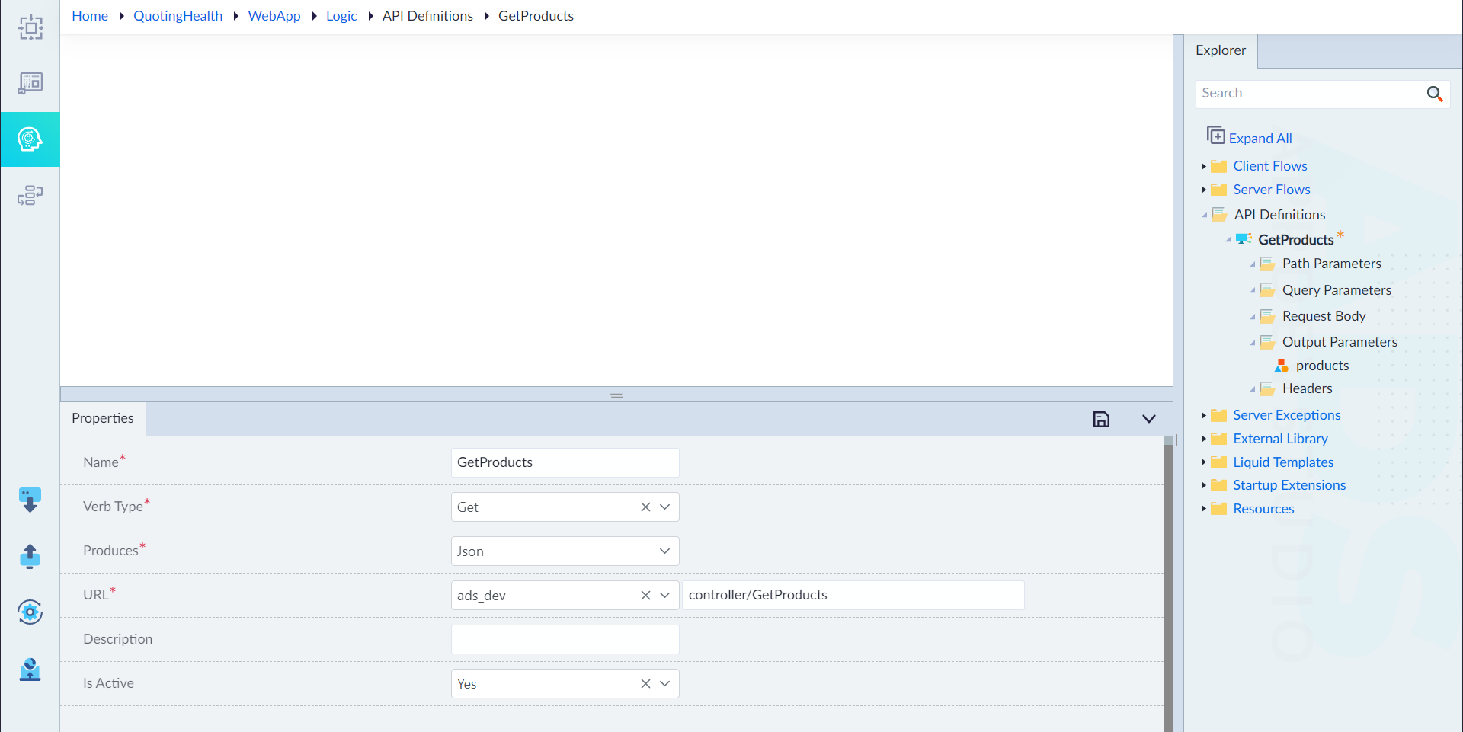Expand the Server Exceptions folder
The width and height of the screenshot is (1463, 732).
1203,415
